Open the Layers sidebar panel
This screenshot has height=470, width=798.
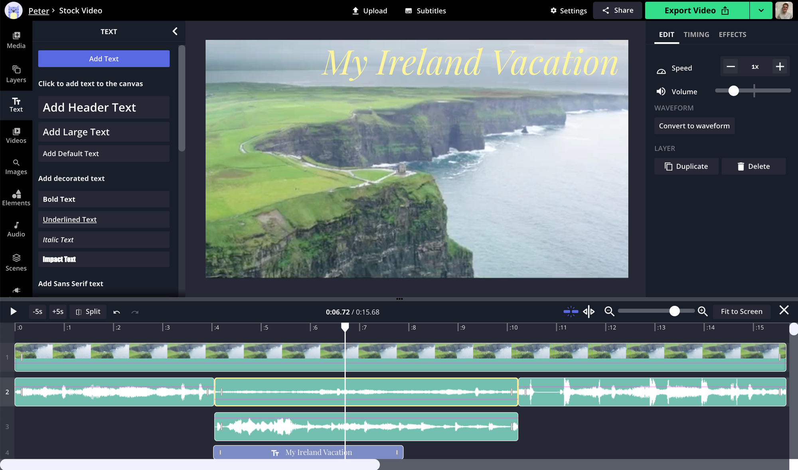tap(16, 74)
